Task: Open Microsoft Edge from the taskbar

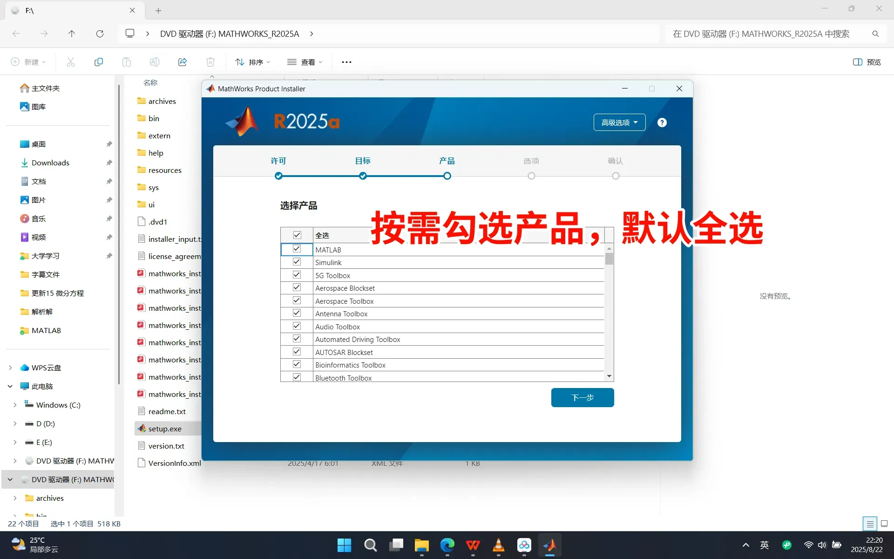Action: [447, 545]
